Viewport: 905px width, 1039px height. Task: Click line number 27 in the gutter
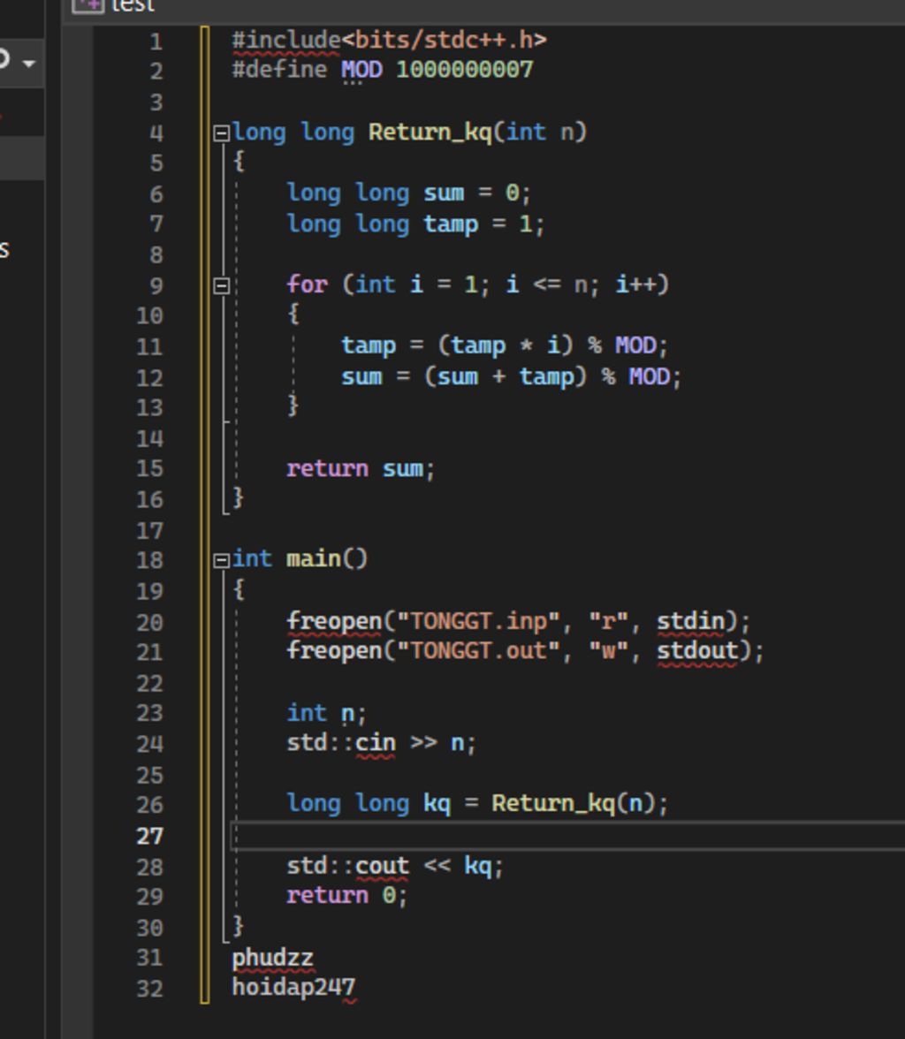point(150,836)
